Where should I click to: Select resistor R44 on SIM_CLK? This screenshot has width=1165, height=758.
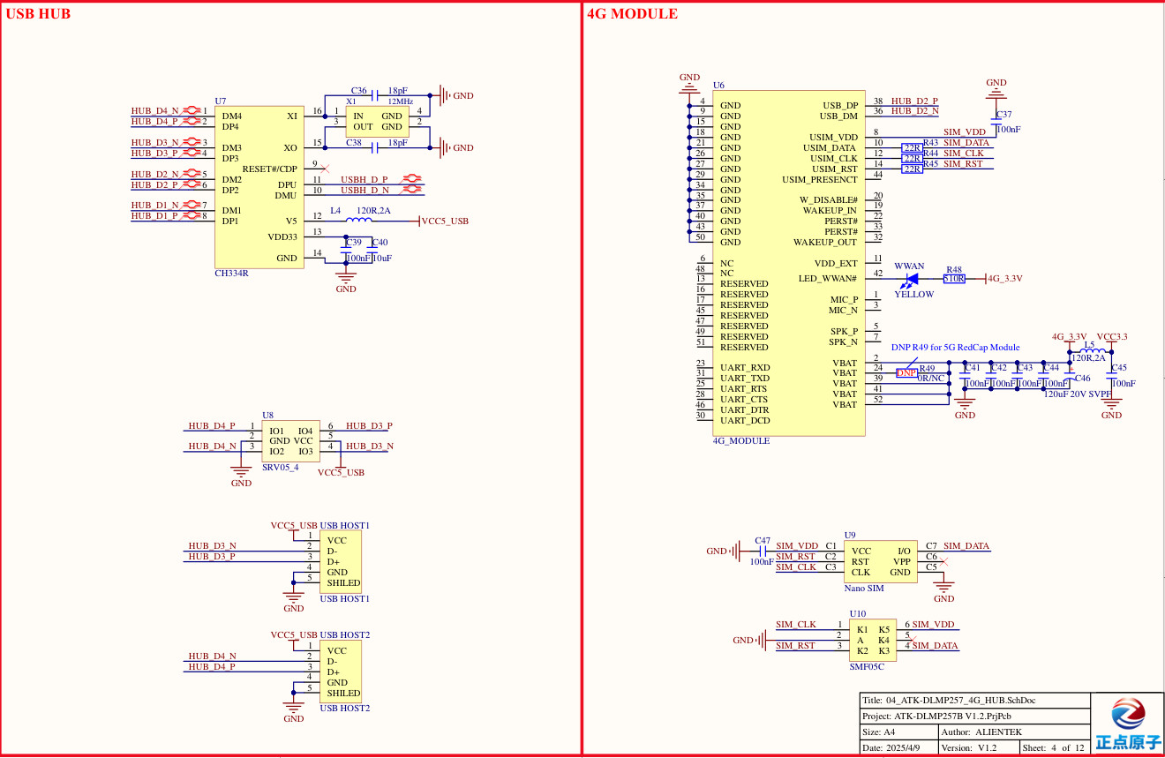pos(913,158)
